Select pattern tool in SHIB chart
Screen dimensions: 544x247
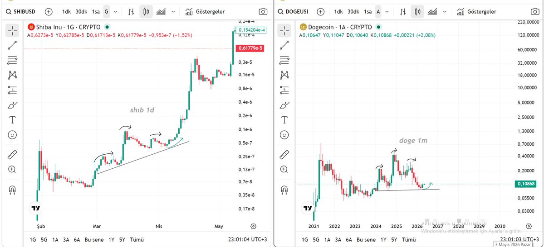point(13,75)
